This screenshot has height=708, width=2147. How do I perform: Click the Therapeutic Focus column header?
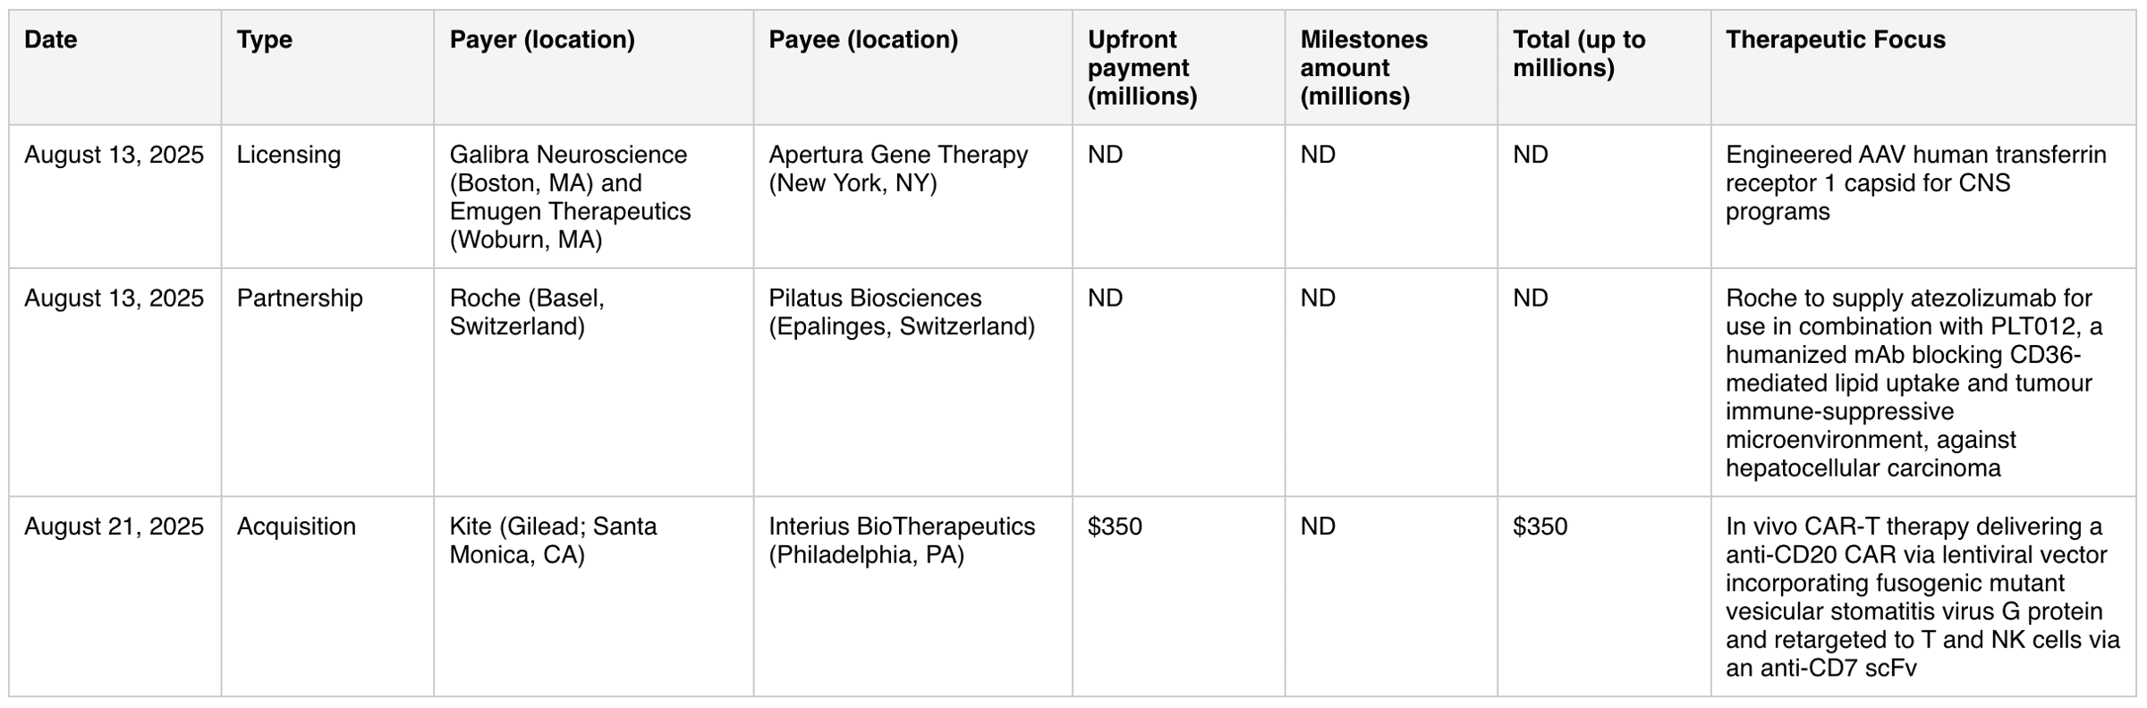pyautogui.click(x=1835, y=40)
